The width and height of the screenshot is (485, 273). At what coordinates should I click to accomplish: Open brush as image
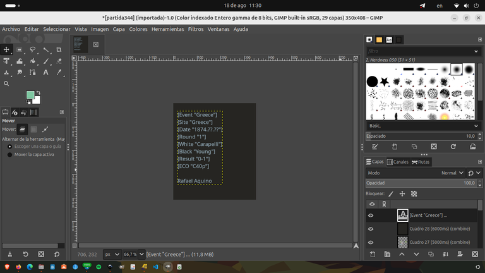(x=473, y=147)
